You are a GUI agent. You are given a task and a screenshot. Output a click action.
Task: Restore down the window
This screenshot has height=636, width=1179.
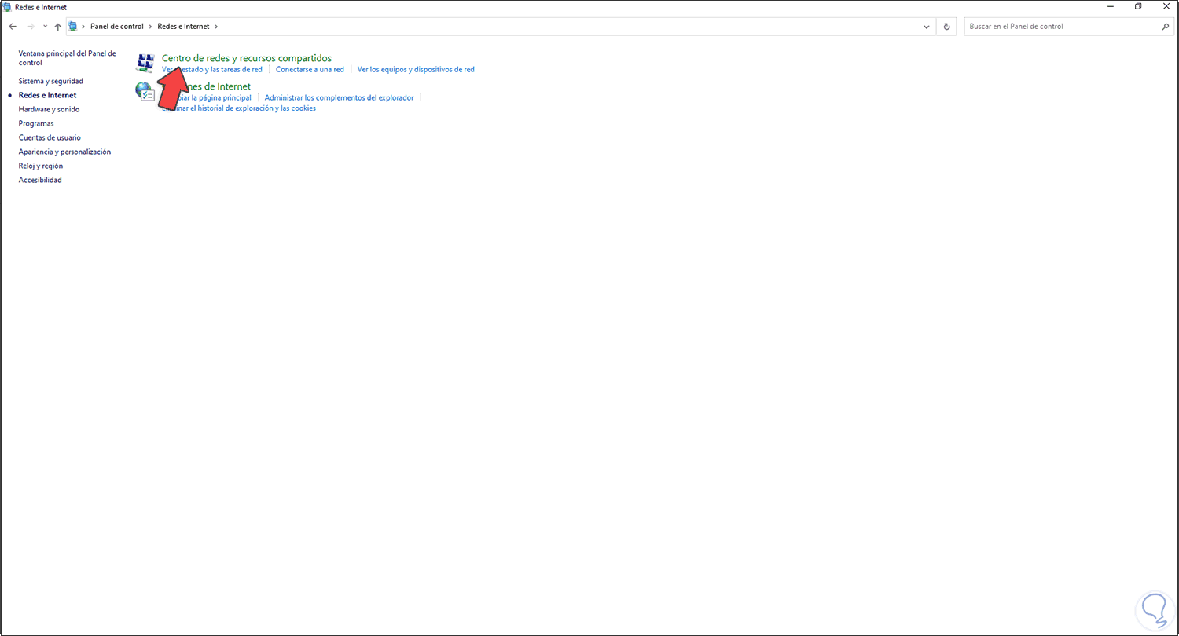click(x=1137, y=6)
